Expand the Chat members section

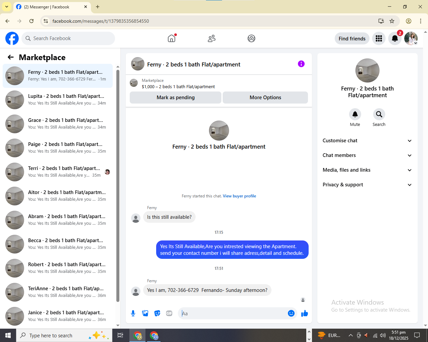pyautogui.click(x=367, y=155)
